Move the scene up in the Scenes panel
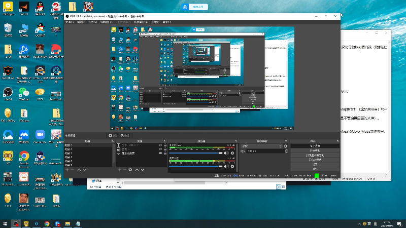406x228 pixels. [x=79, y=170]
